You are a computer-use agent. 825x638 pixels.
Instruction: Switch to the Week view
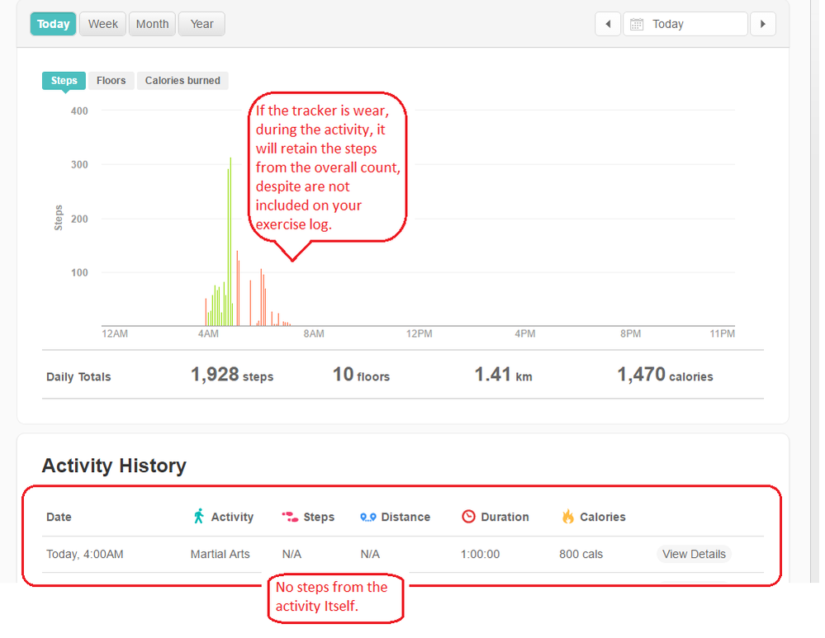click(103, 24)
